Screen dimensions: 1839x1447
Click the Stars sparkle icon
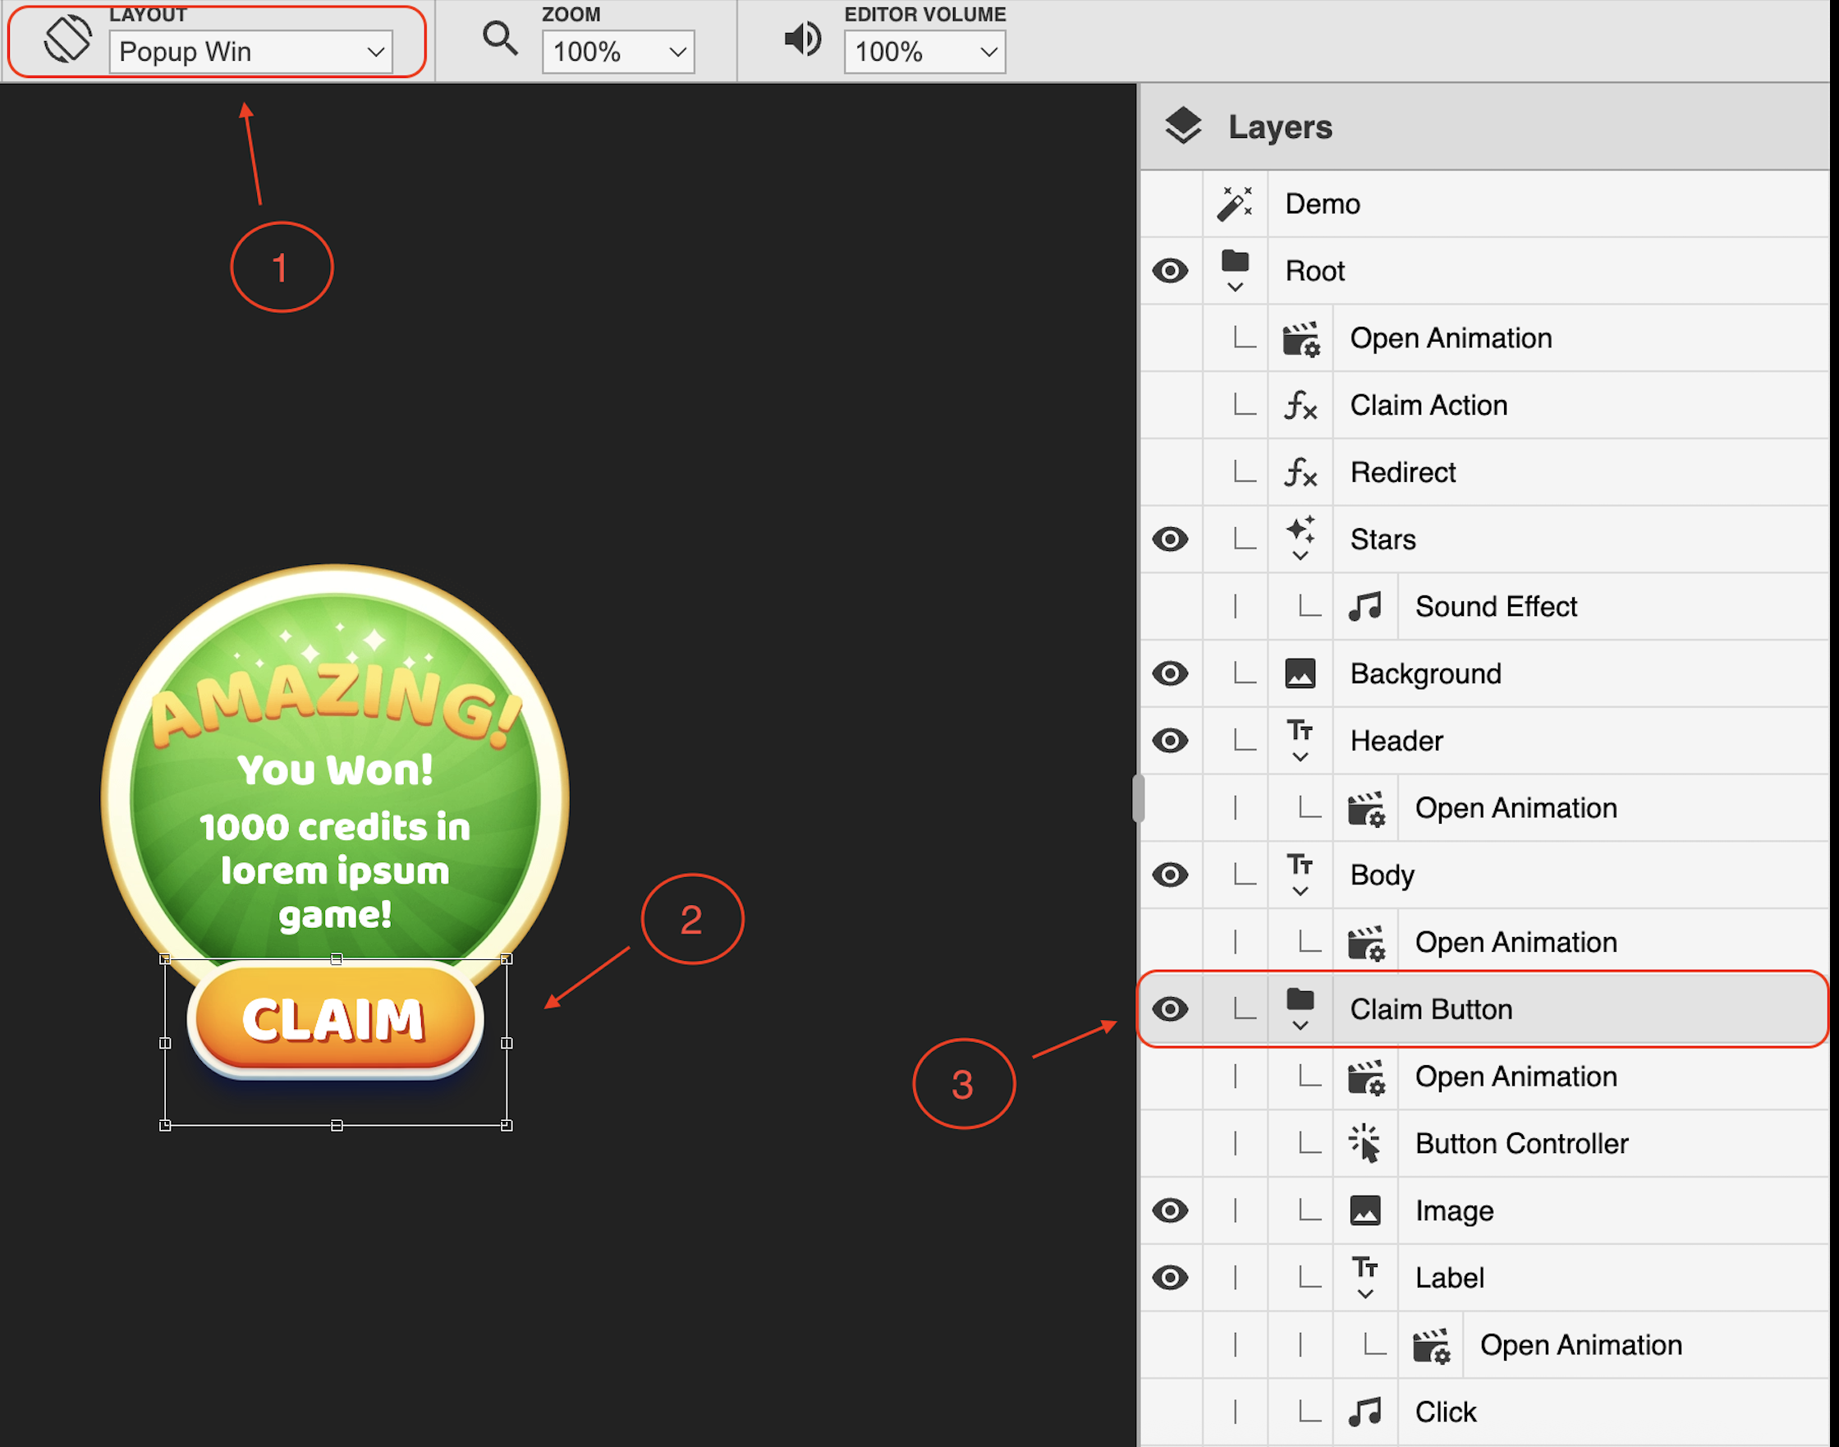click(1300, 531)
